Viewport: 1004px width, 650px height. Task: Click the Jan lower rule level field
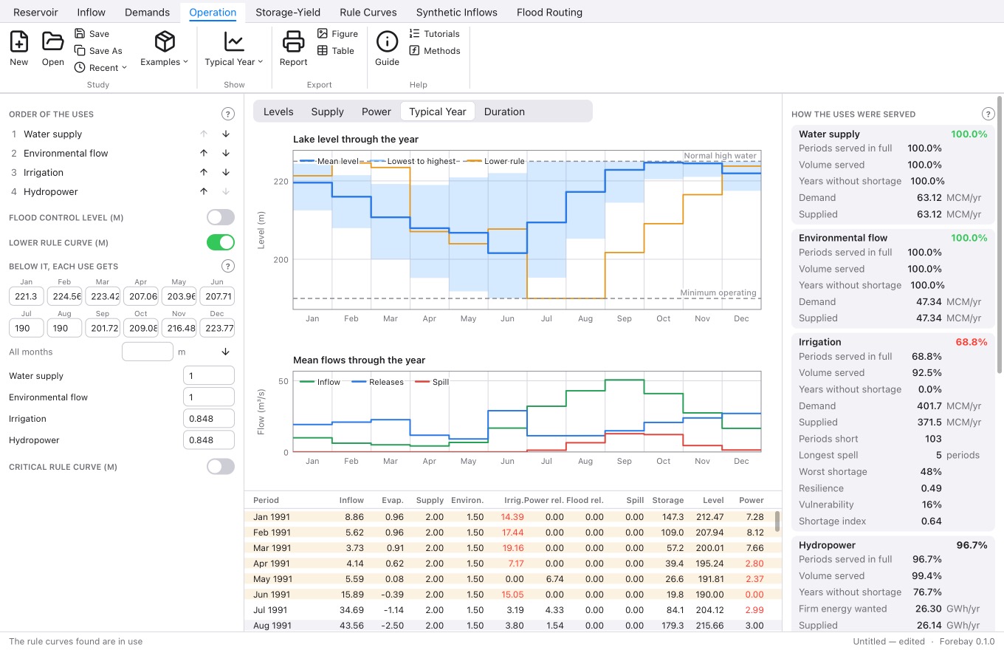(x=27, y=296)
